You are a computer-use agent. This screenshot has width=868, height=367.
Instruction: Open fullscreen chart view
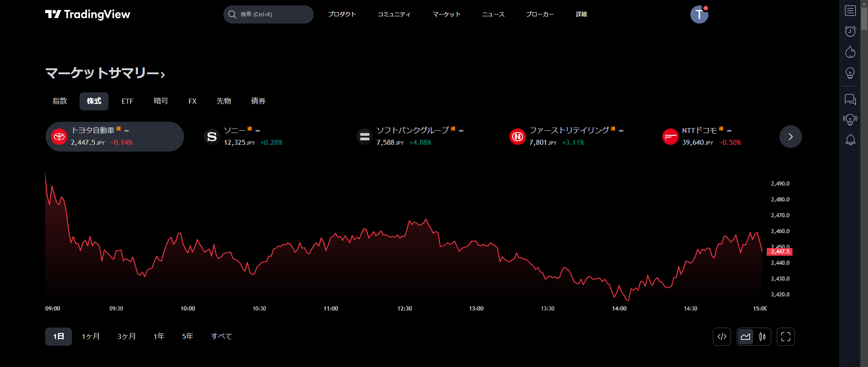point(786,337)
